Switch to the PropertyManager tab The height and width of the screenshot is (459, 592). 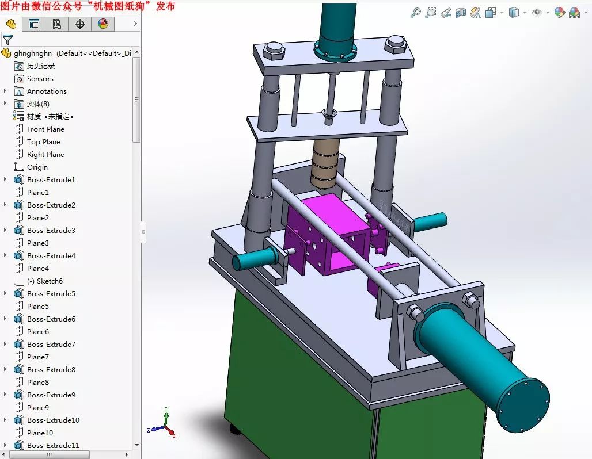point(34,24)
